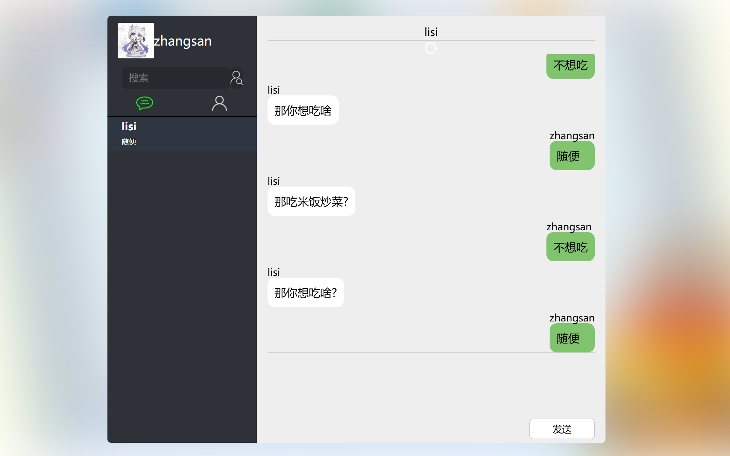
Task: Click the topmost green 不想吃 bubble
Action: 570,66
